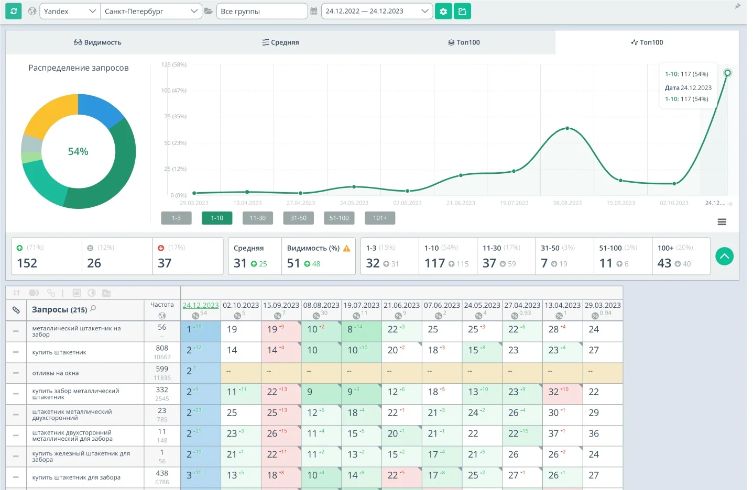Viewport: 753px width, 490px height.
Task: Click the sort arrows icon above queries table
Action: tap(16, 293)
